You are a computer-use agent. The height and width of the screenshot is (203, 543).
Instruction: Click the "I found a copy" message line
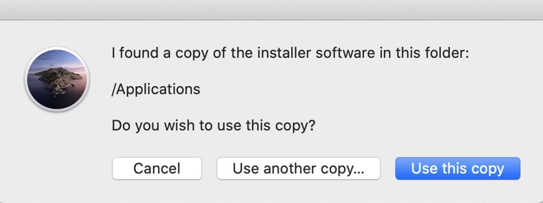pyautogui.click(x=290, y=53)
